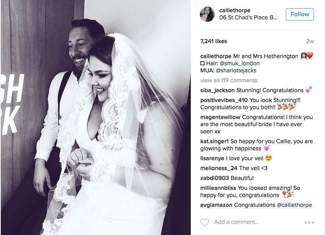
Task: Click the 2w post timestamp
Action: point(310,41)
